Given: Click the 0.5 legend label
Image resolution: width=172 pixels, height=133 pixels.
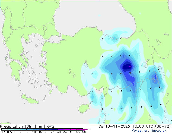Looking at the screenshot, I should (x=9, y=132).
